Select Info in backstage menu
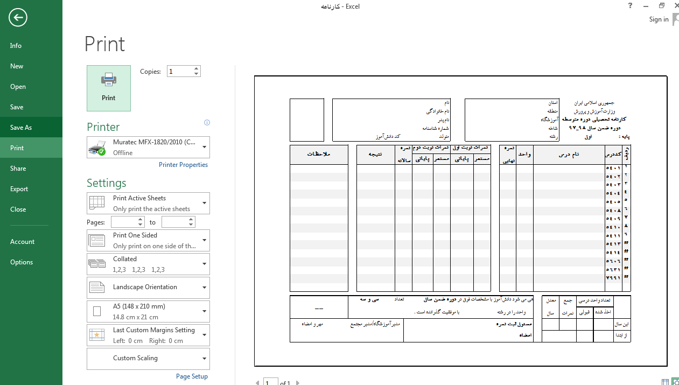 coord(31,46)
